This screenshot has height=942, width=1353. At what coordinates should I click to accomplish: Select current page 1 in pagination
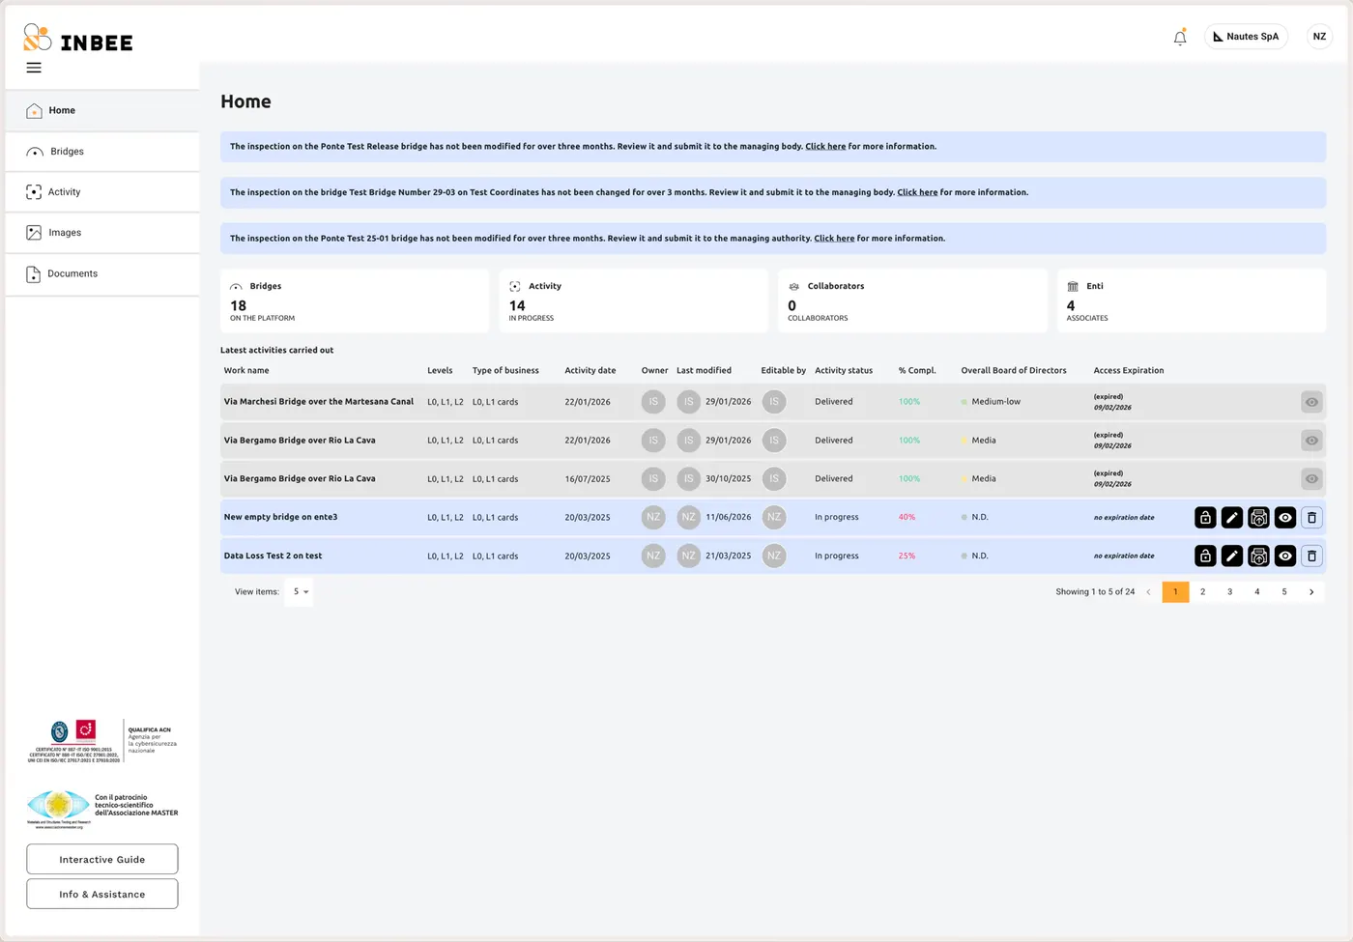pyautogui.click(x=1175, y=592)
